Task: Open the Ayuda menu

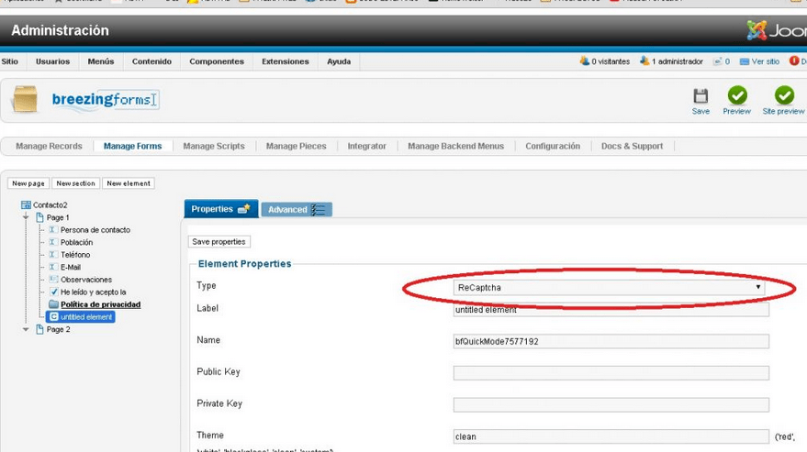Action: click(x=339, y=61)
